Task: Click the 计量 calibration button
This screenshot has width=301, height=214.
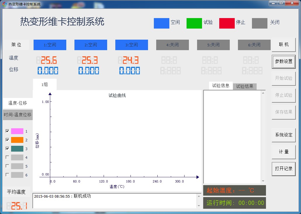Action: click(x=283, y=152)
